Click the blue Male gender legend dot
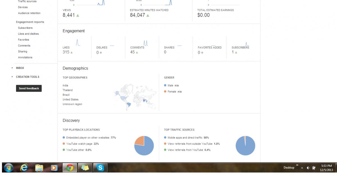337x189 pixels. [165, 85]
